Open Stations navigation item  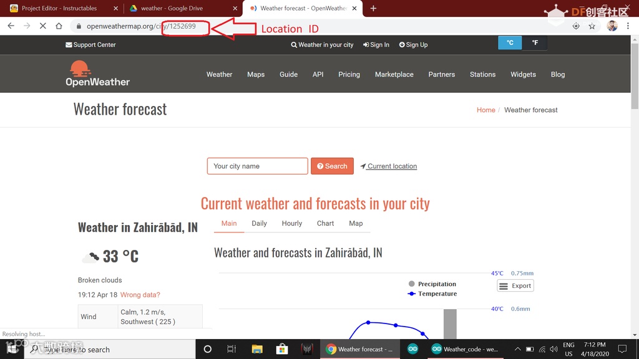point(482,75)
